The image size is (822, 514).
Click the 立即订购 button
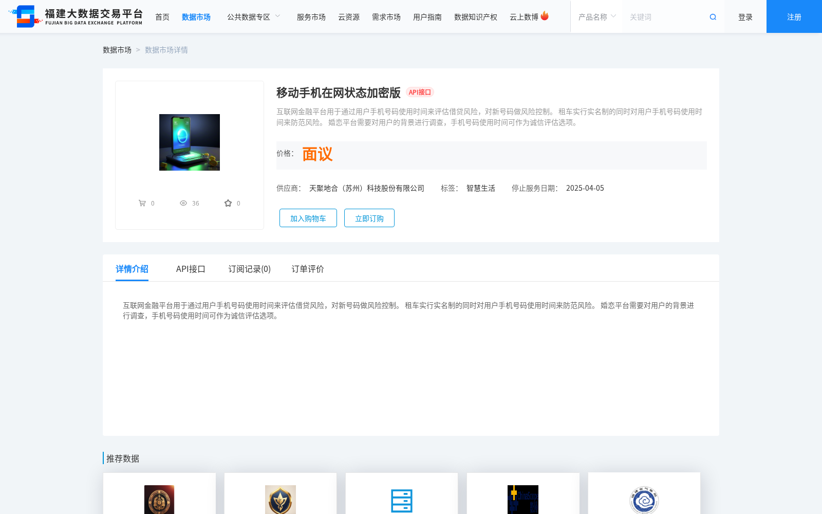click(369, 218)
